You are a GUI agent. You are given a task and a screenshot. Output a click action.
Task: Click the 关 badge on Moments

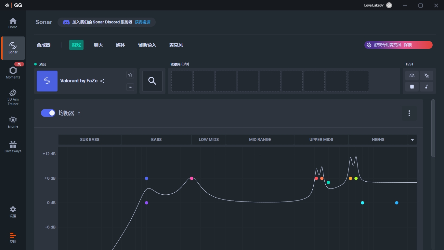pos(19,64)
